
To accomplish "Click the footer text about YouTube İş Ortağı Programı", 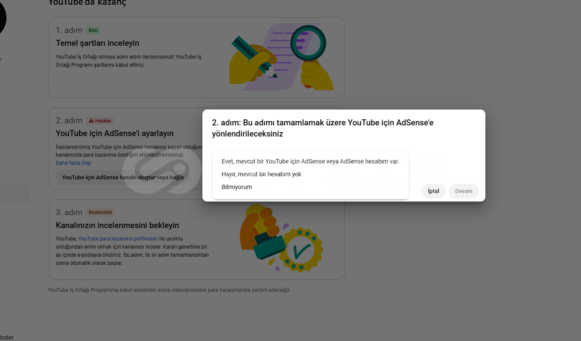I will (x=169, y=290).
